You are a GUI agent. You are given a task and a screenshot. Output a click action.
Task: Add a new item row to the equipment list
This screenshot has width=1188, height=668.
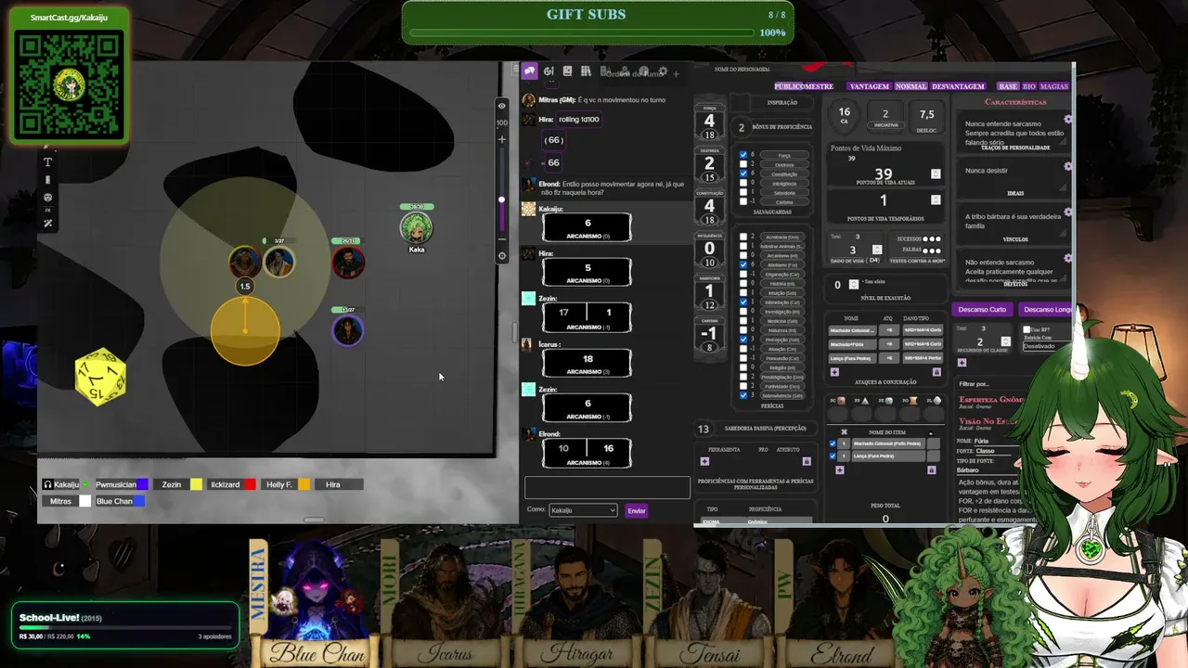point(840,469)
